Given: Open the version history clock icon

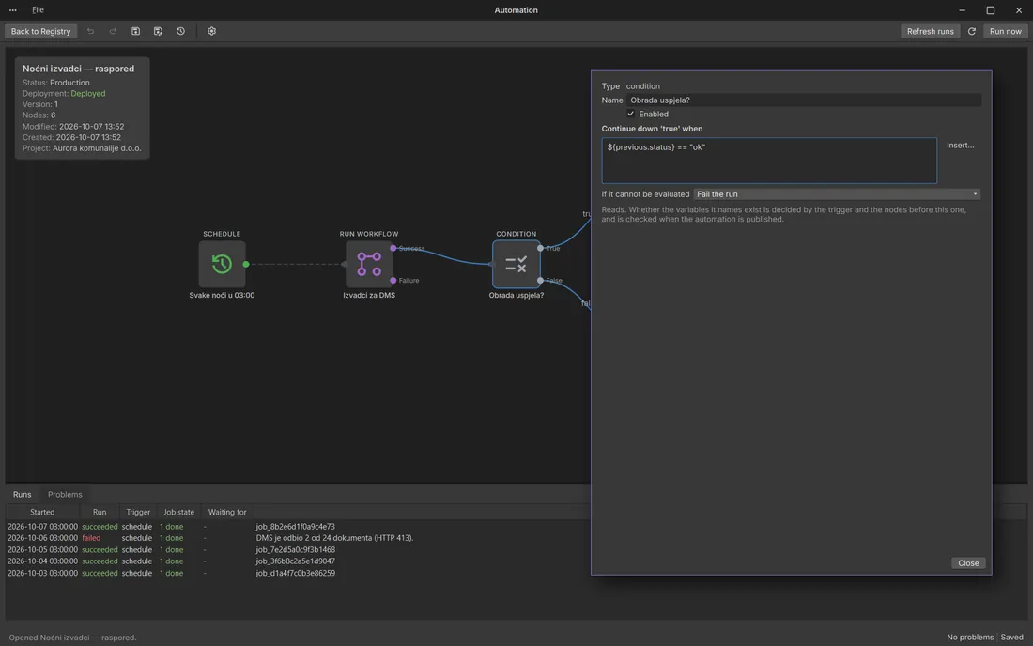Looking at the screenshot, I should [180, 31].
